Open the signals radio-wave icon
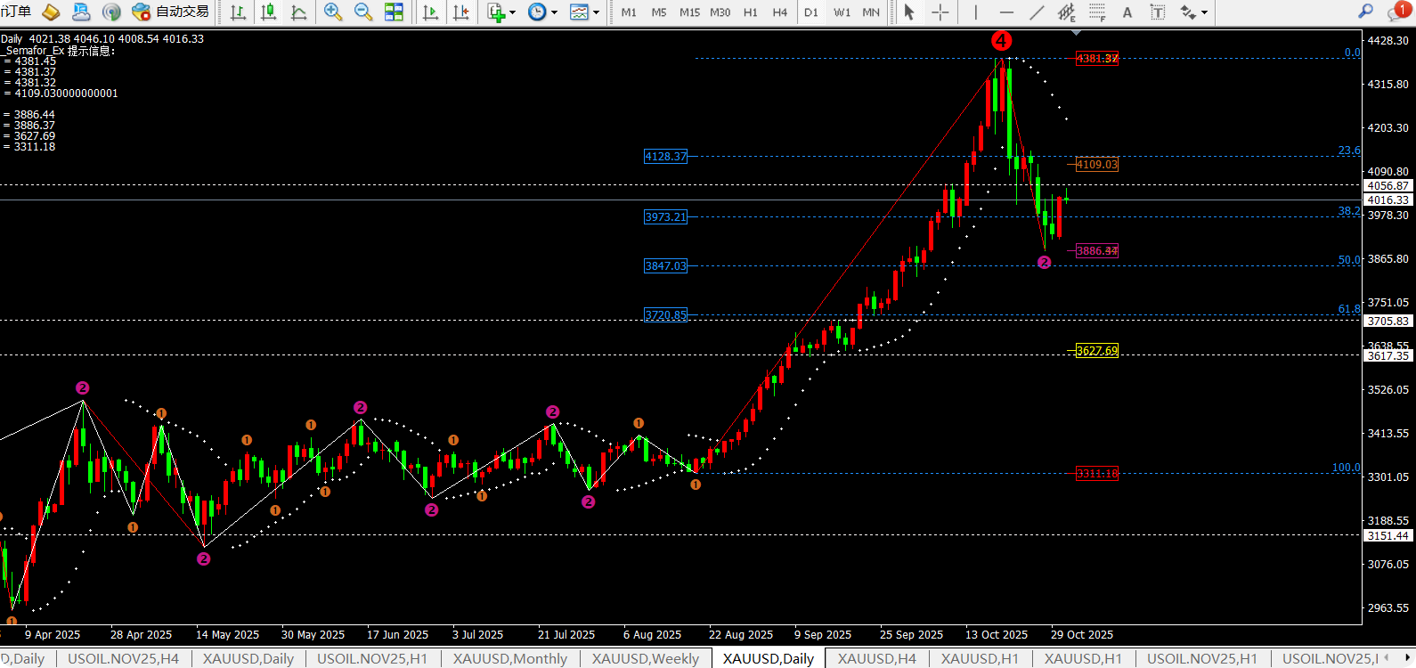Image resolution: width=1416 pixels, height=668 pixels. point(111,12)
